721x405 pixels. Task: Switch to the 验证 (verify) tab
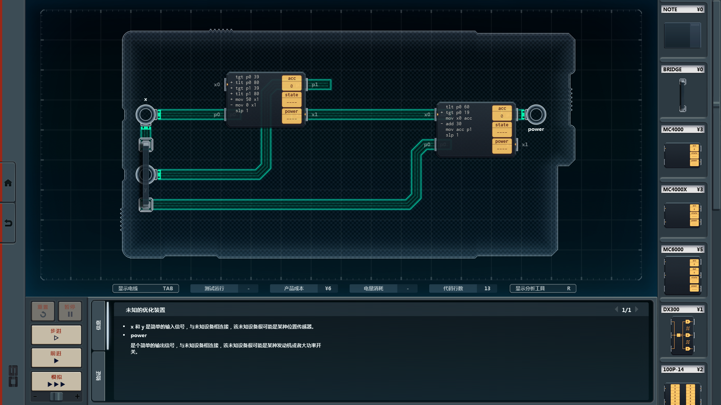pos(98,376)
